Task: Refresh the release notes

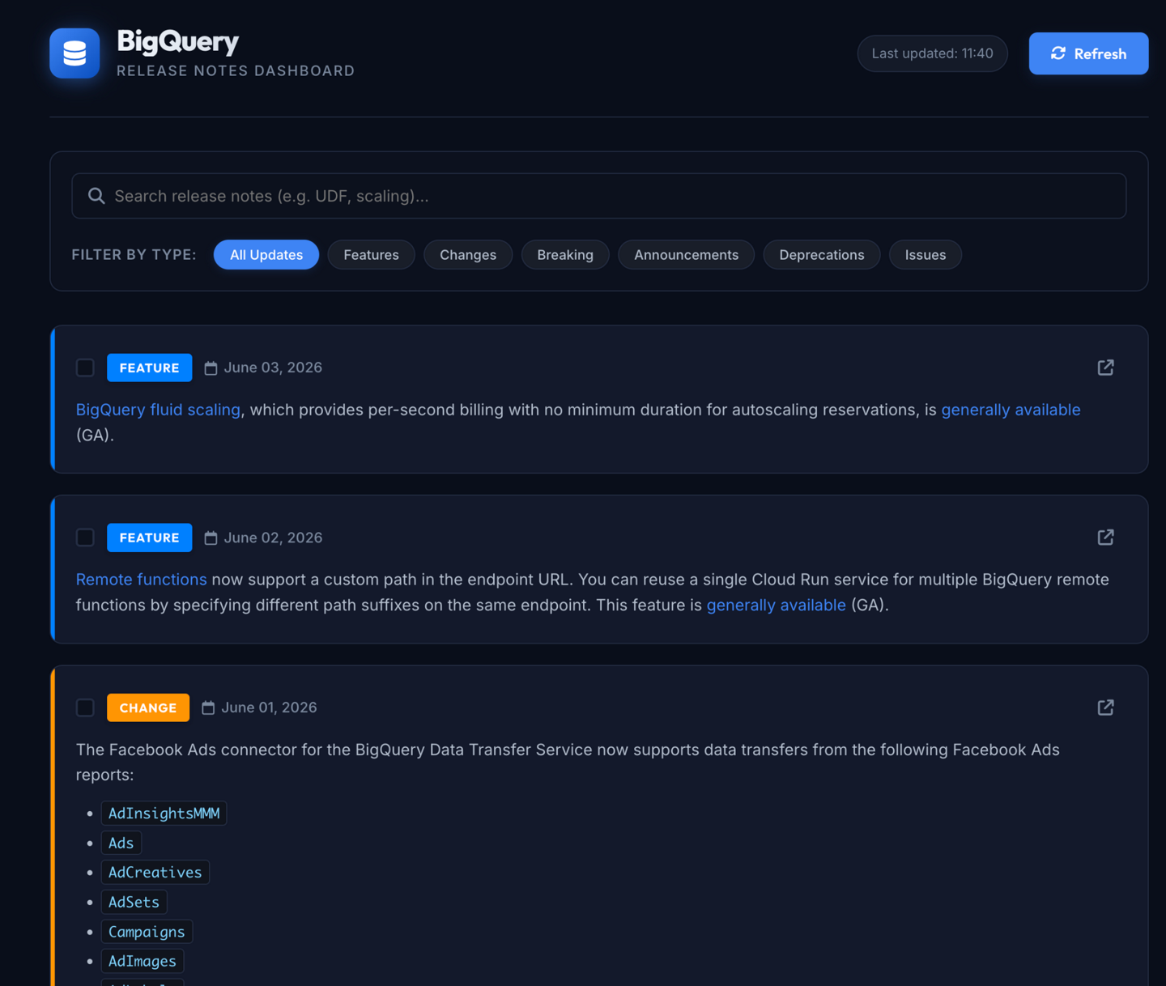Action: coord(1088,53)
